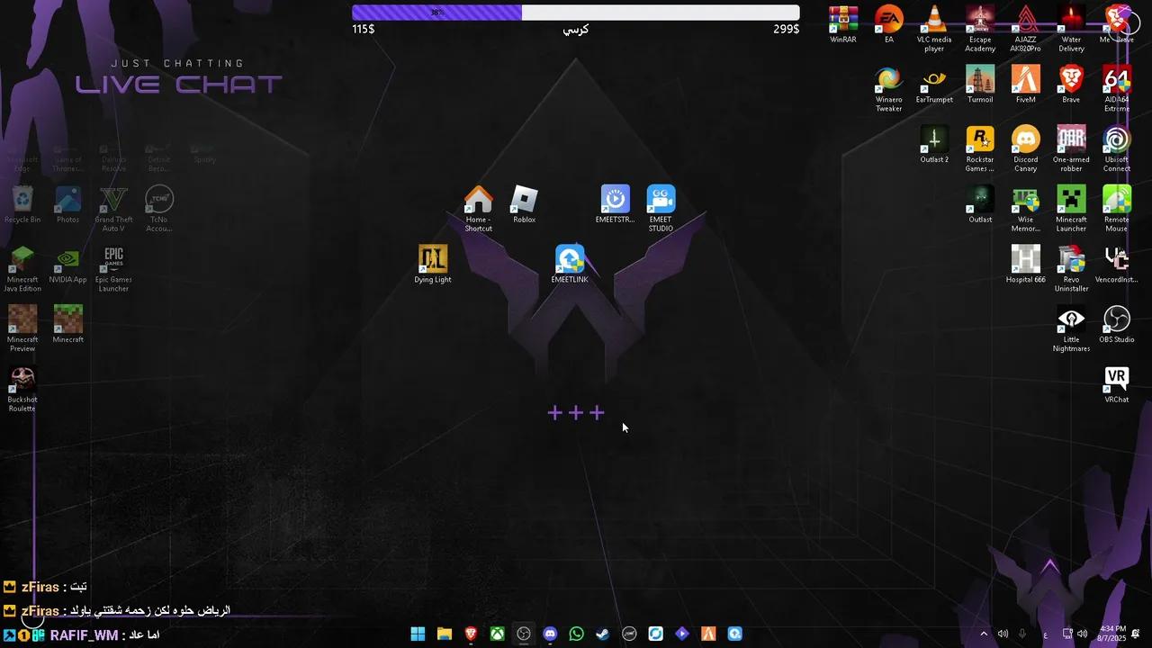Launch the VRChat desktop shortcut

point(1117,384)
